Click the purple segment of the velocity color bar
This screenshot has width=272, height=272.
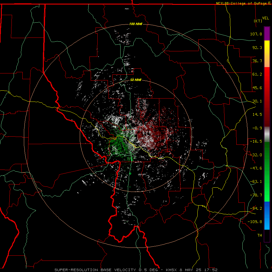267,34
